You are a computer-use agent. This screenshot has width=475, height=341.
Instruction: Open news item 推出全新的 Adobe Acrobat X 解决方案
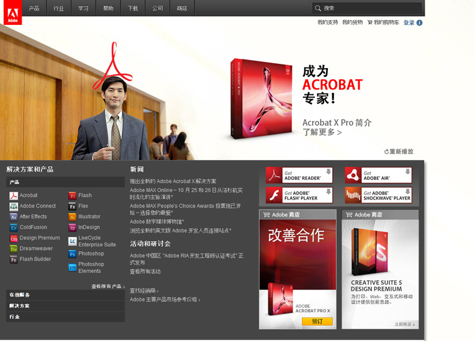tap(173, 181)
